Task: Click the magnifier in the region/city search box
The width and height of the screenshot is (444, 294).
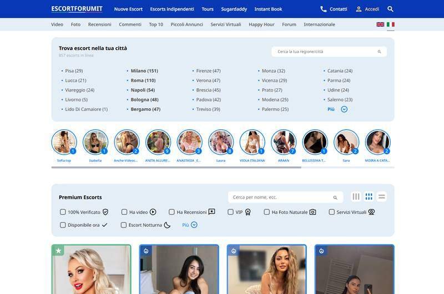Action: 380,52
